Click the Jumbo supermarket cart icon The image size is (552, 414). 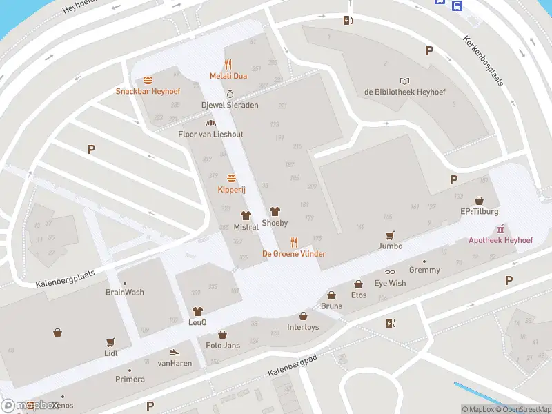coord(390,235)
